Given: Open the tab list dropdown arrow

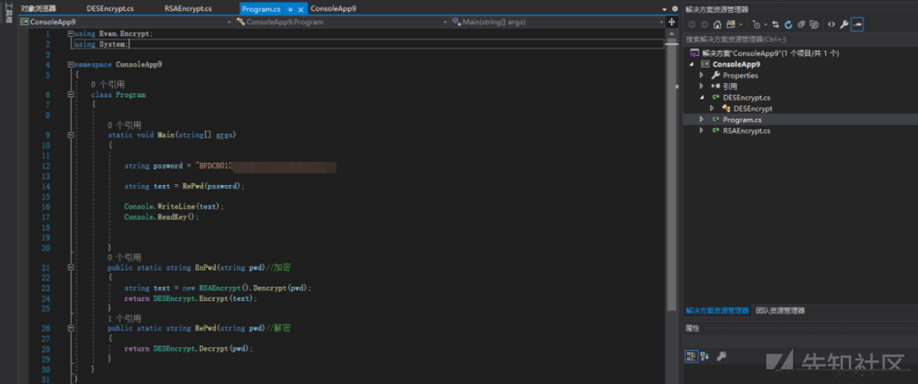Looking at the screenshot, I should click(665, 9).
